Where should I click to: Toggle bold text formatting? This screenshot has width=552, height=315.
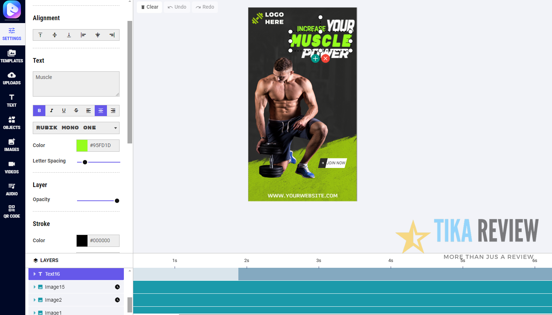point(39,111)
